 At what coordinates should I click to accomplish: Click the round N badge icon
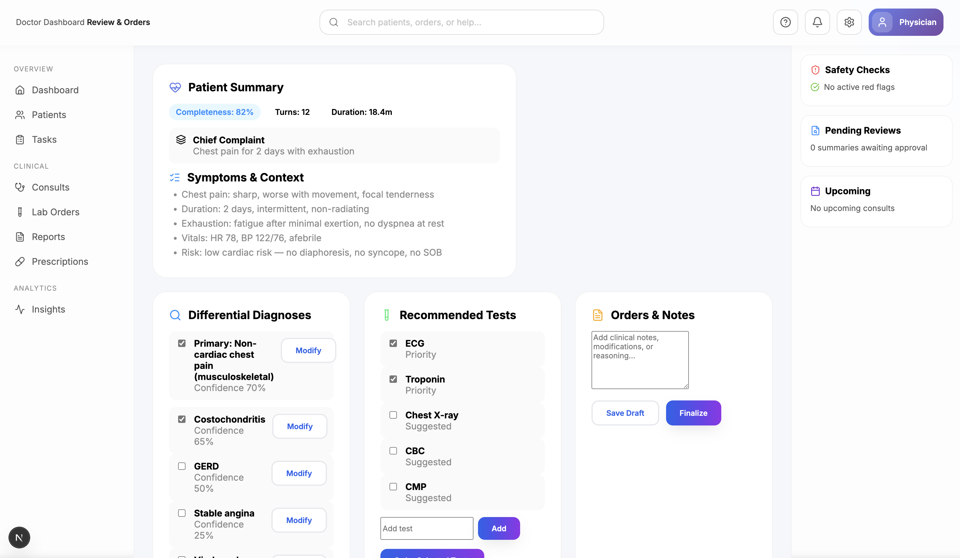(19, 538)
